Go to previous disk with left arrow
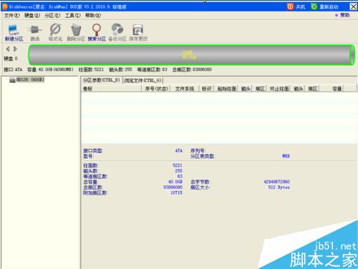Screen dimensions: 358x269 point(8,49)
